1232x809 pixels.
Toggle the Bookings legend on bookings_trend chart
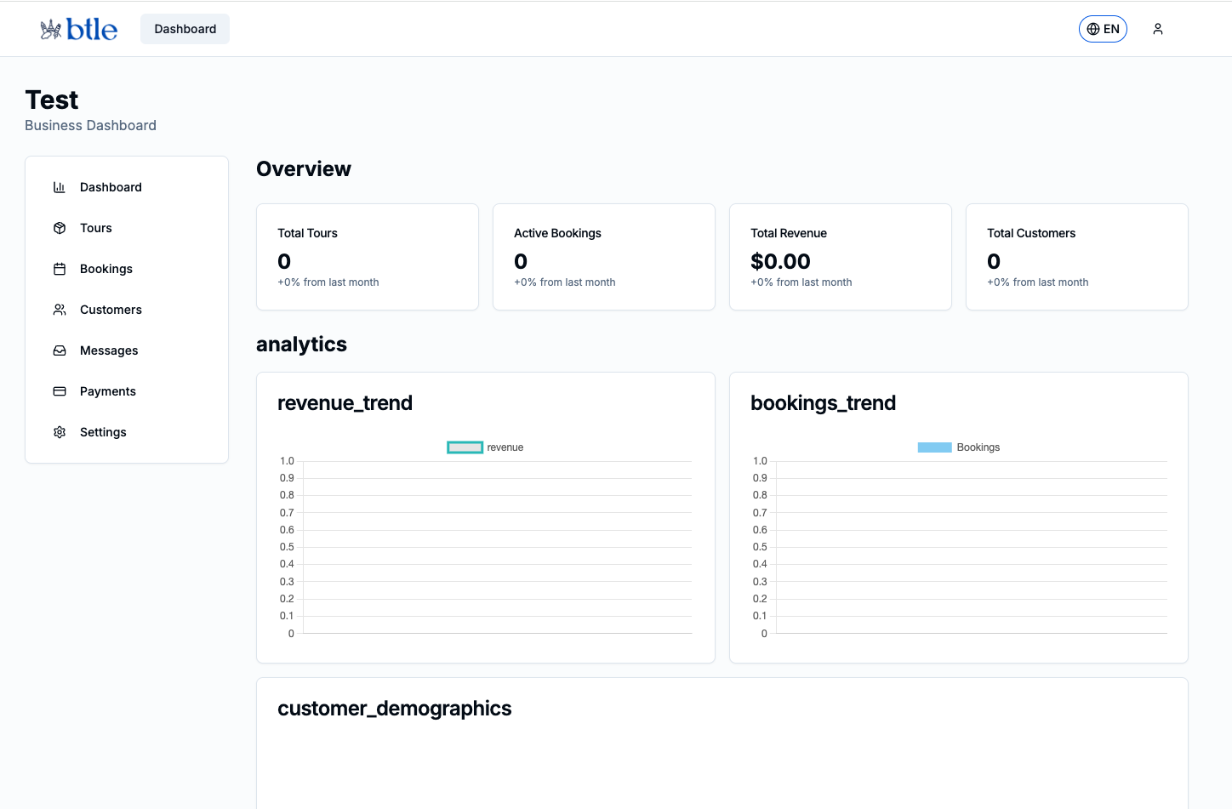click(x=959, y=447)
